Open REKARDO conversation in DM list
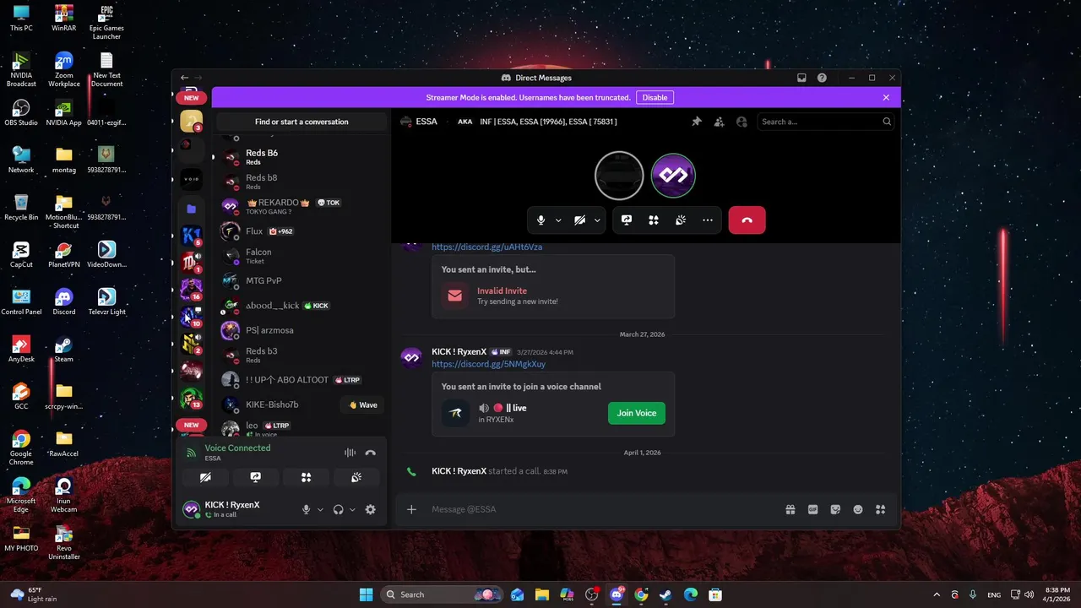This screenshot has height=608, width=1081. [301, 206]
